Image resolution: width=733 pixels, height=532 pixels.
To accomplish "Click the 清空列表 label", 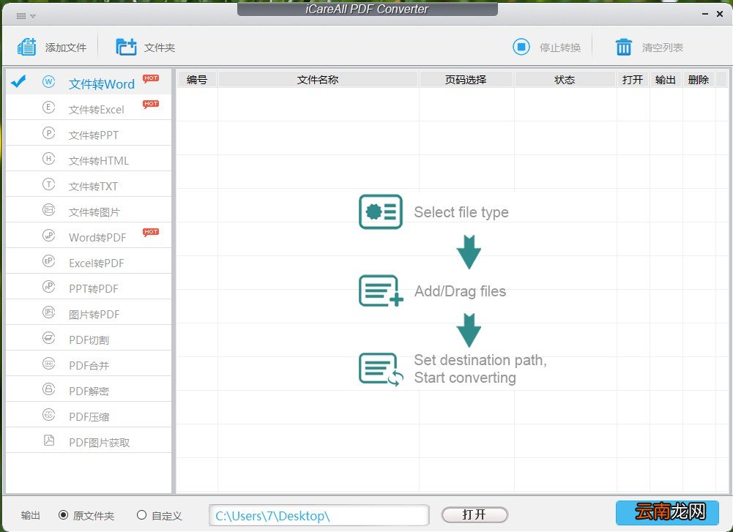I will click(663, 48).
